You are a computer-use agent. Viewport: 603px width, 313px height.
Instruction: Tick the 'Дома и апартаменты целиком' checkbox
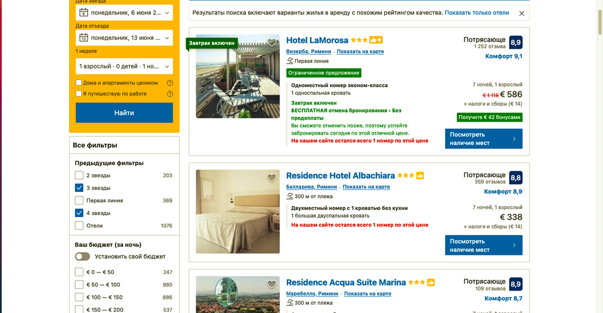point(78,83)
